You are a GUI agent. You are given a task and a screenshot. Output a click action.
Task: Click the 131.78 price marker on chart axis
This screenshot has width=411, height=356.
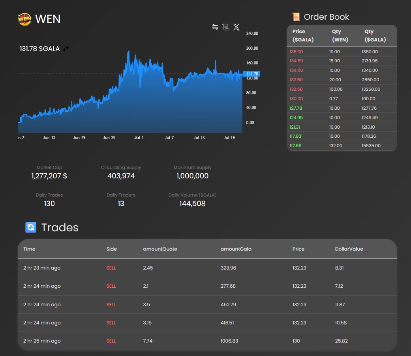point(251,74)
